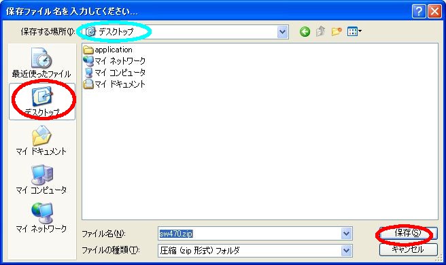Expand the 保存する場所 dropdown arrow
This screenshot has width=446, height=265.
282,32
